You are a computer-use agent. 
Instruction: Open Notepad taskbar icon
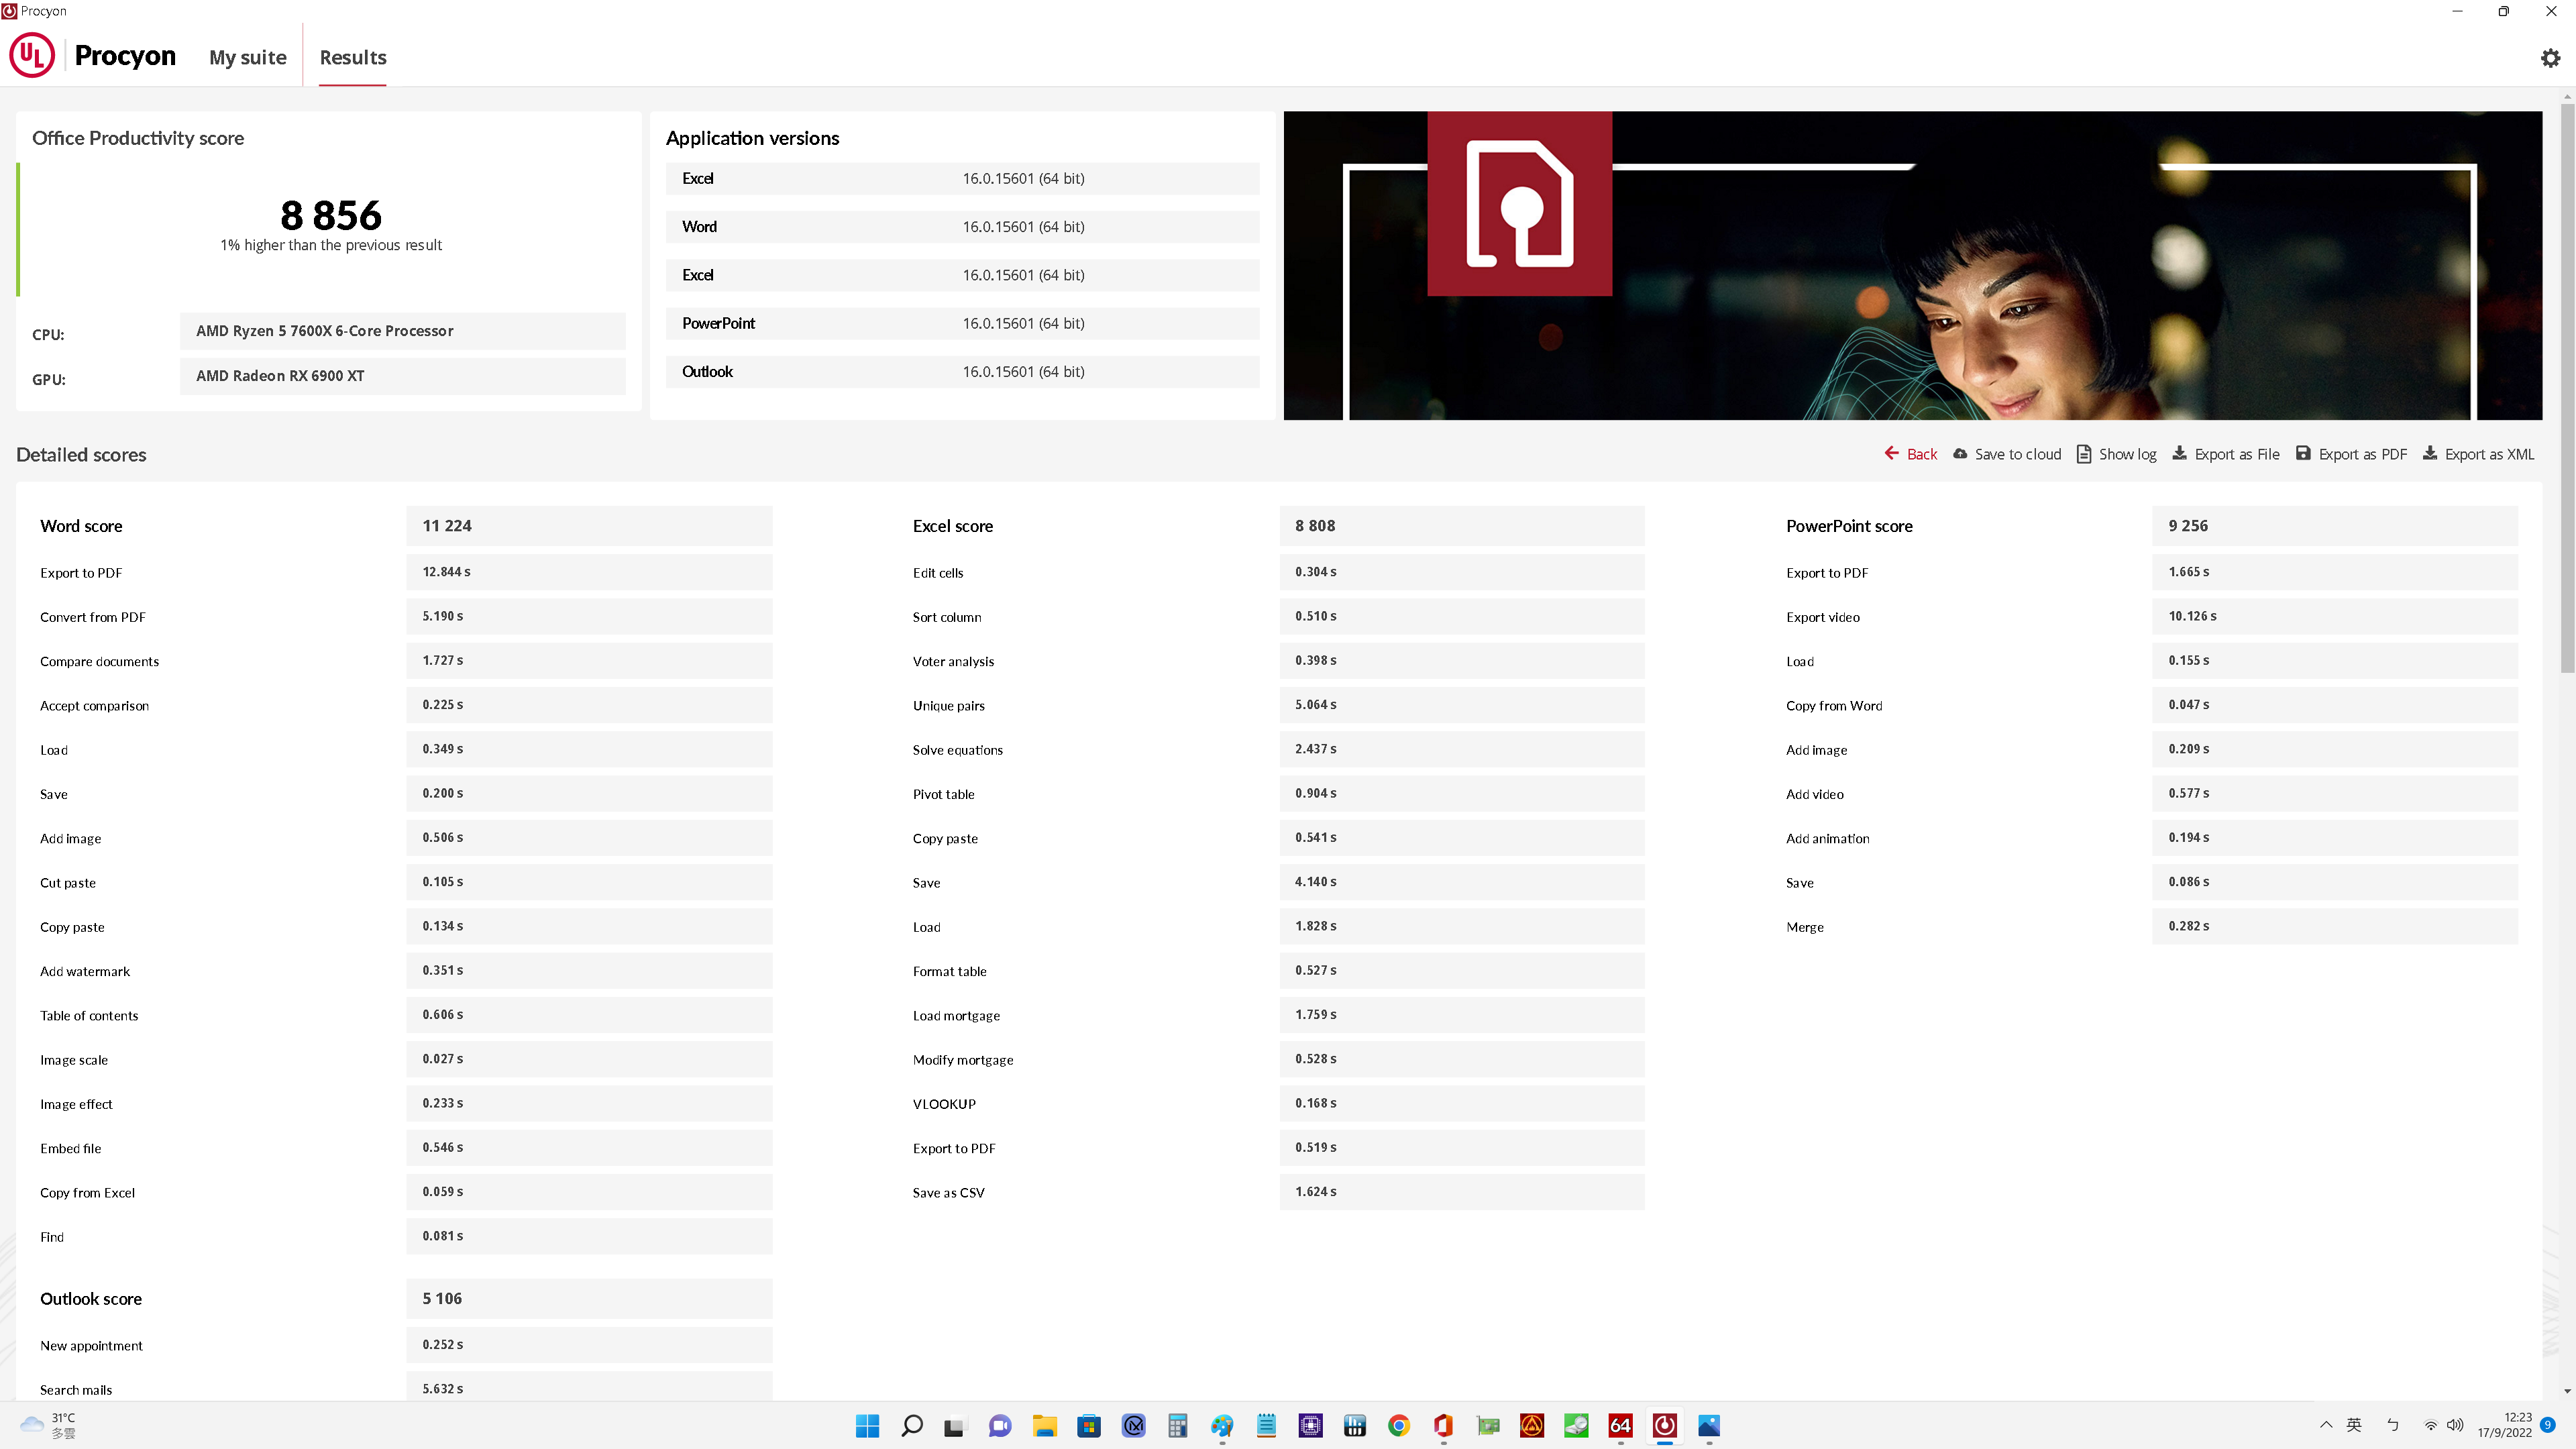tap(1266, 1425)
